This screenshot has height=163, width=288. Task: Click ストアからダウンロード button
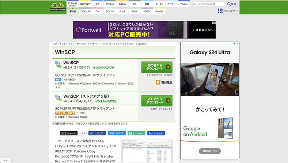157,101
